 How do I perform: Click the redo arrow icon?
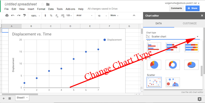(x=18, y=16)
